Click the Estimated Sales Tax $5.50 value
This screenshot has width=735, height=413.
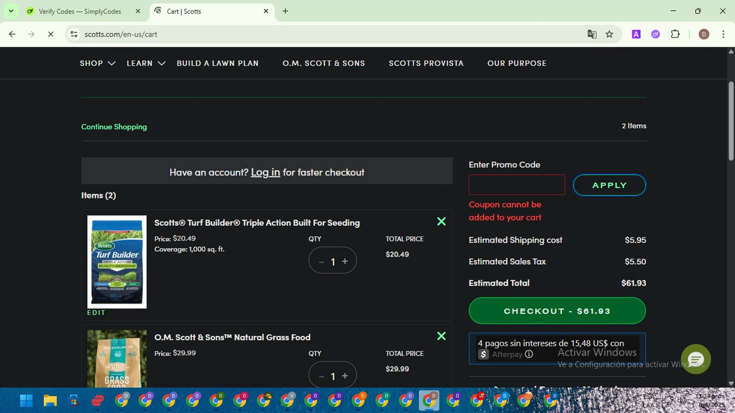[x=635, y=262]
